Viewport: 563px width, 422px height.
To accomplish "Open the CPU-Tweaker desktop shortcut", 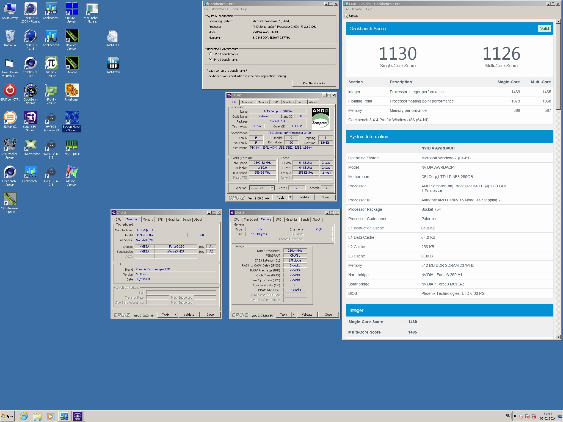I will (x=10, y=203).
